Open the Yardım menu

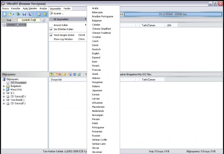[x=67, y=9]
